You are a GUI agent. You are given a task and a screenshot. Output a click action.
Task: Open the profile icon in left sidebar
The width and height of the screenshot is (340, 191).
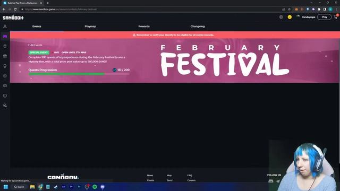(5, 27)
